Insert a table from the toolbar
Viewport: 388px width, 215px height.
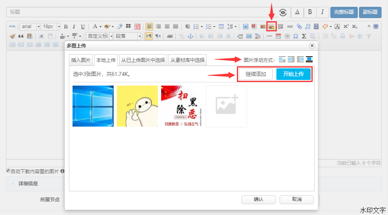click(x=221, y=27)
